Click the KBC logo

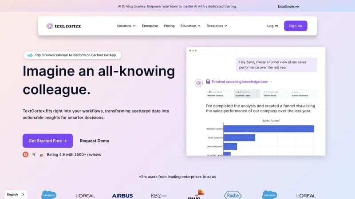click(x=159, y=195)
